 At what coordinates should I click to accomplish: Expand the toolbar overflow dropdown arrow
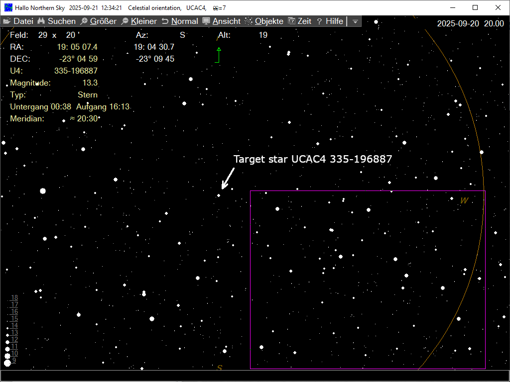coord(355,21)
